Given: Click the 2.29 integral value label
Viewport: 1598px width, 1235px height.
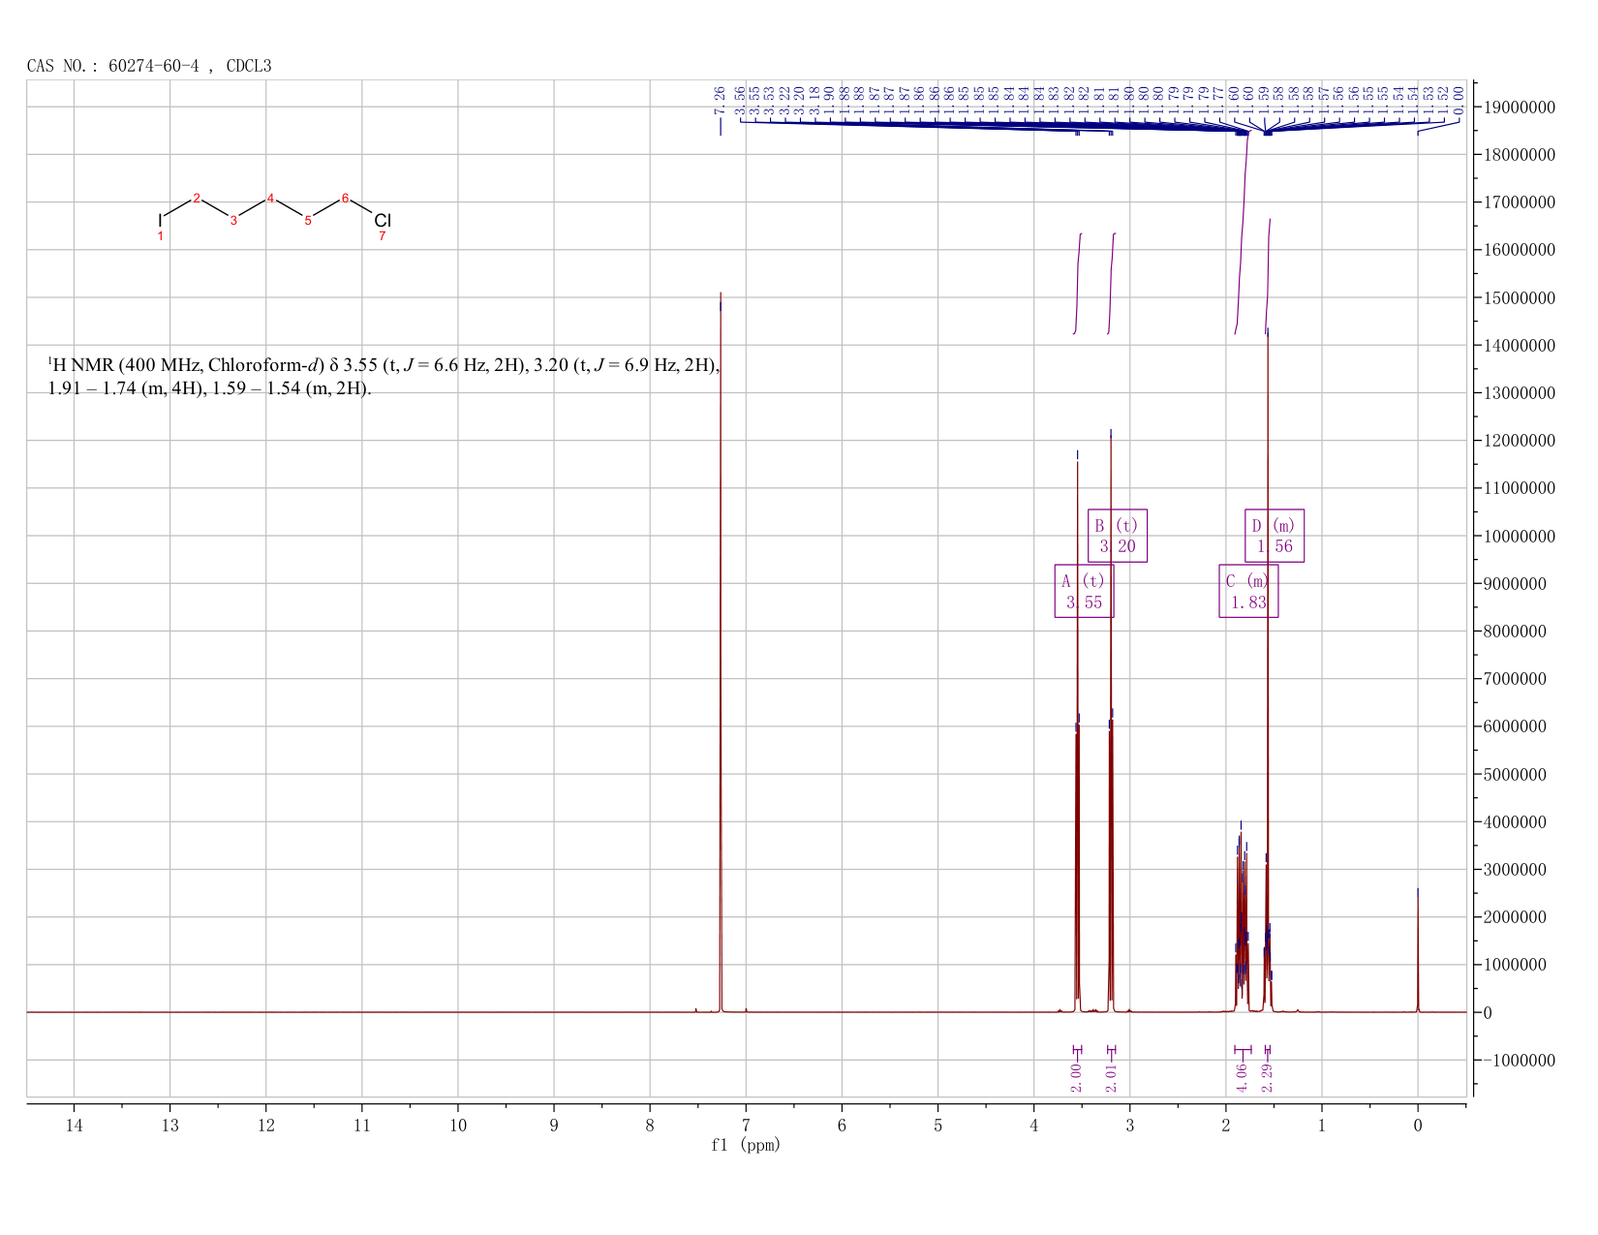Looking at the screenshot, I should pos(1268,1076).
